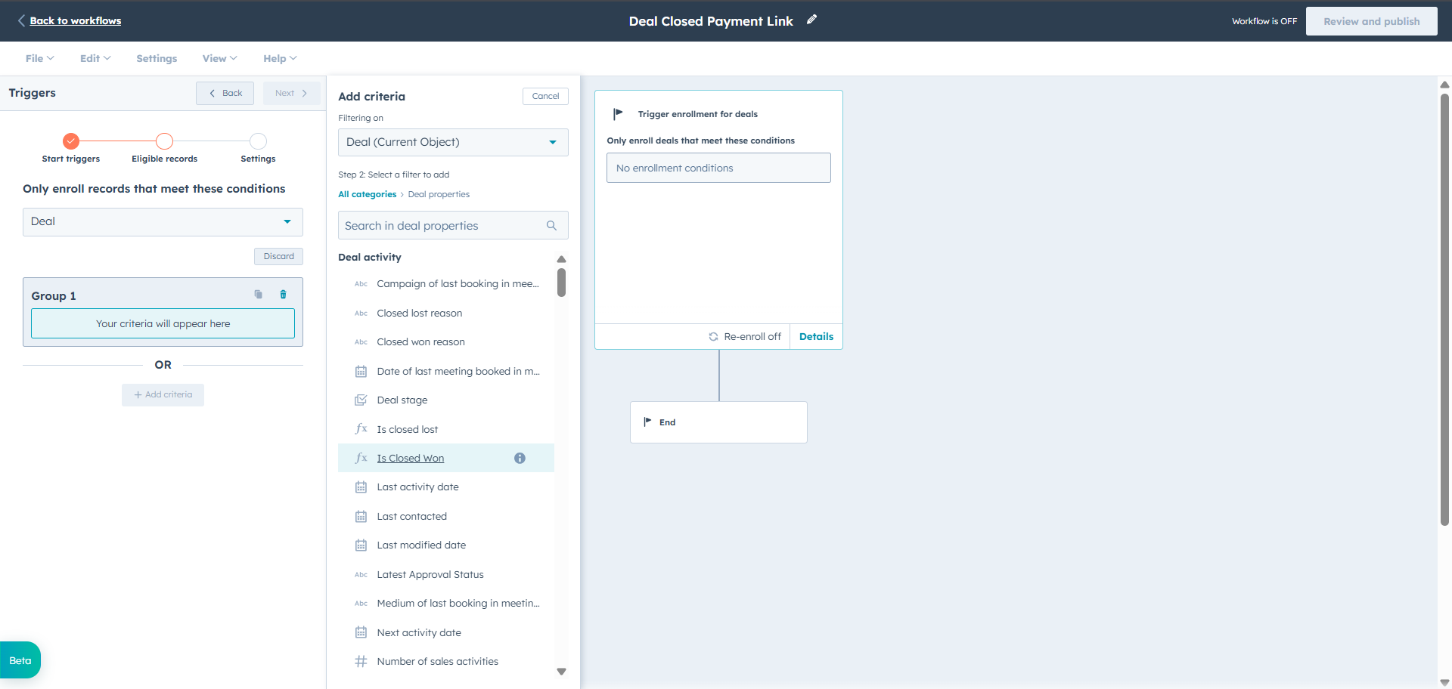Screen dimensions: 1452x689
Task: Go to All categories breadcrumb
Action: 367,194
